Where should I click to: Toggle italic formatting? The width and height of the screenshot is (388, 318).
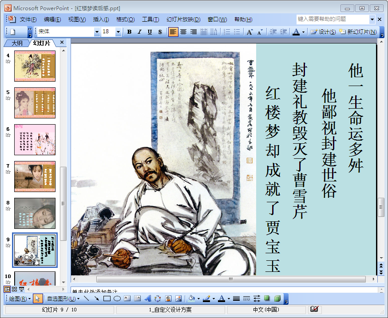(x=139, y=32)
